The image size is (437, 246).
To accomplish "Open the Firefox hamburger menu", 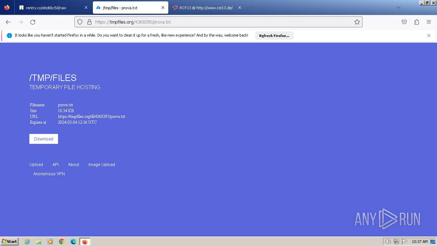I will (x=429, y=22).
